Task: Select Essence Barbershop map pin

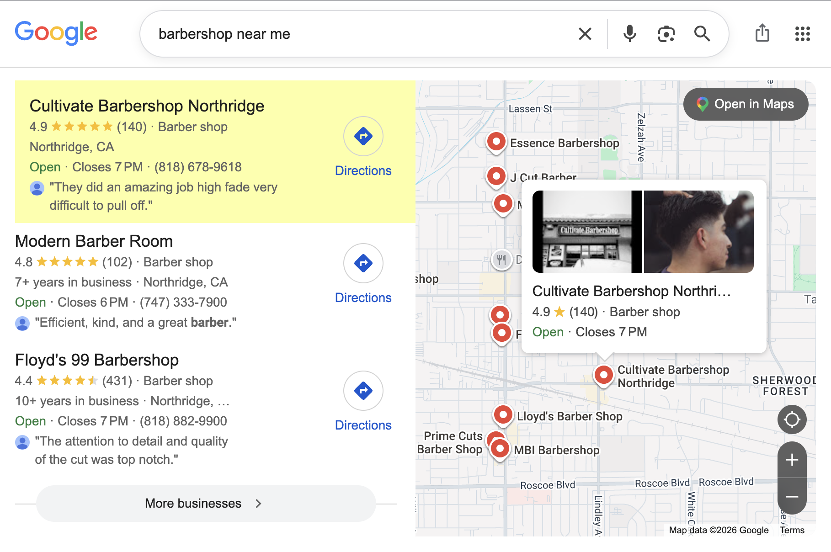Action: 496,142
